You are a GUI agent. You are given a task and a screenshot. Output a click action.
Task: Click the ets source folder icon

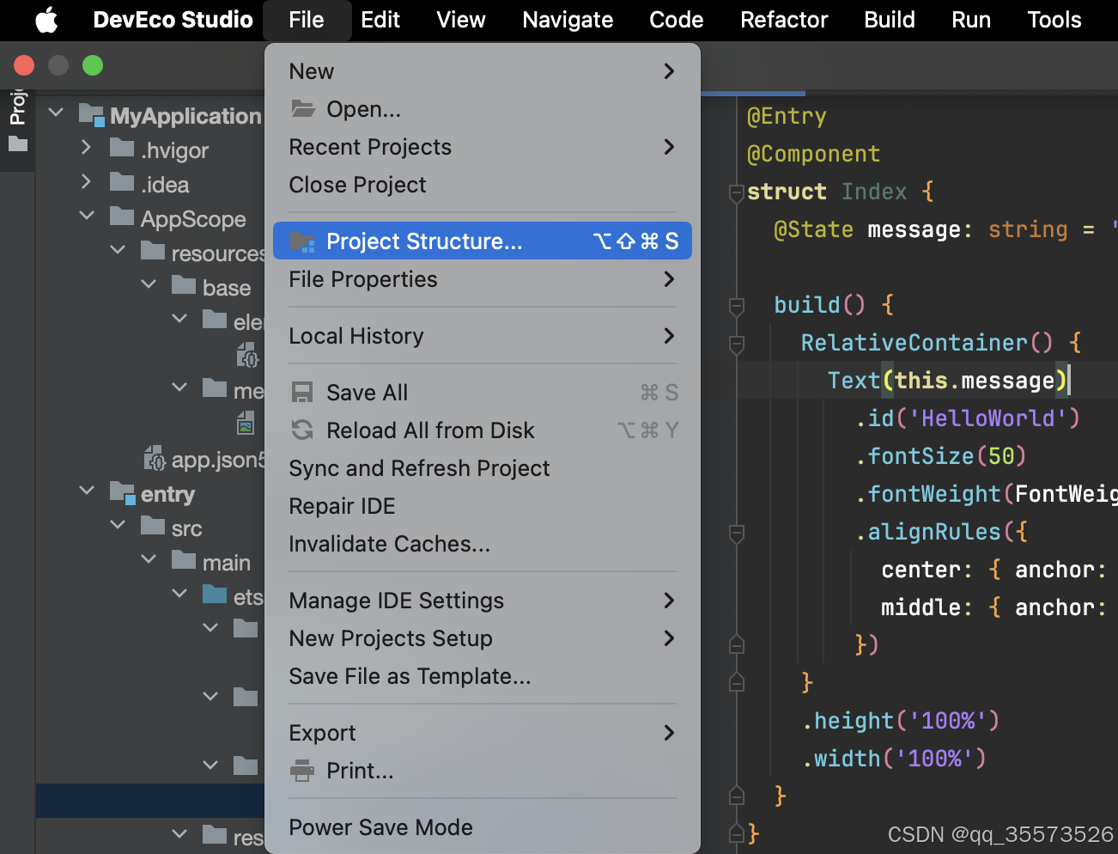pyautogui.click(x=215, y=595)
